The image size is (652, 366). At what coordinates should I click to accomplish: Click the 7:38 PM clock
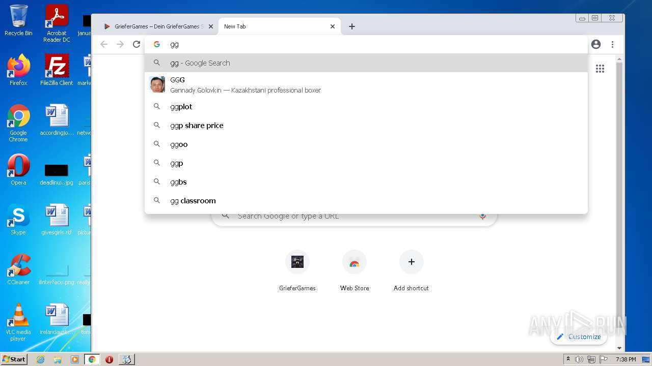click(x=626, y=359)
